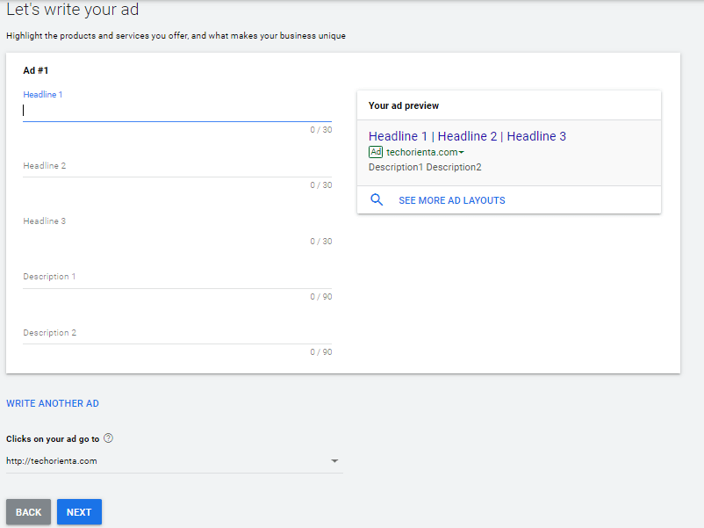The width and height of the screenshot is (704, 528).
Task: Click the 'Description1 Description2' preview text
Action: pyautogui.click(x=425, y=167)
